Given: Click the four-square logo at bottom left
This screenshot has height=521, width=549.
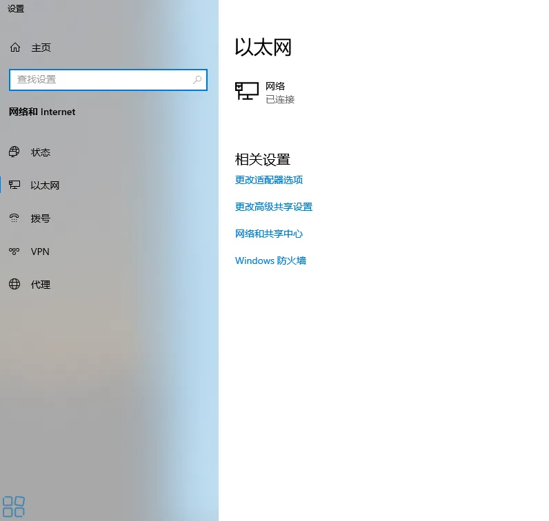Looking at the screenshot, I should (x=14, y=507).
